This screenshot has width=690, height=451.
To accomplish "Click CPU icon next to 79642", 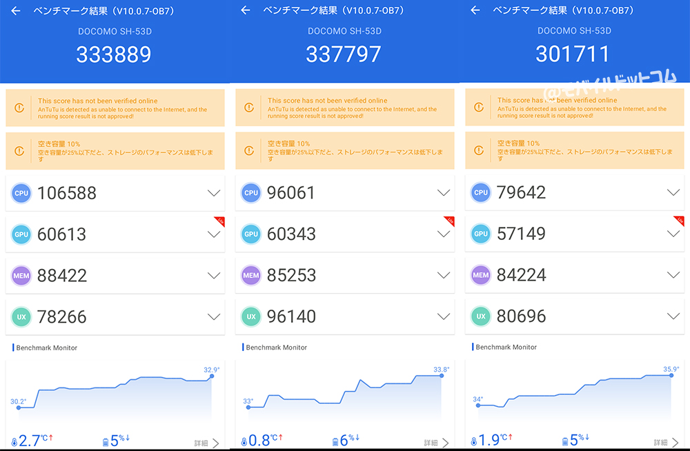I will click(480, 192).
